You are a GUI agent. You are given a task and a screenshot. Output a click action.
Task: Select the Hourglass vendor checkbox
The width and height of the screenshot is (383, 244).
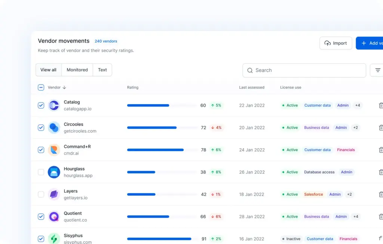click(x=41, y=172)
